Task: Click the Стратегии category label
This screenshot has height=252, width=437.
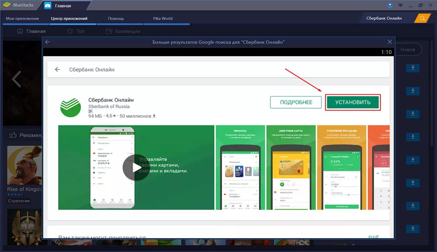Action: pyautogui.click(x=19, y=201)
